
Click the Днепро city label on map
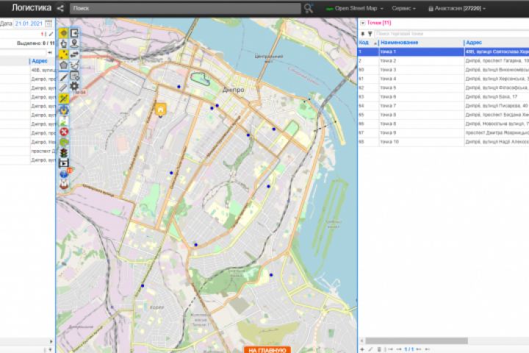(x=233, y=90)
